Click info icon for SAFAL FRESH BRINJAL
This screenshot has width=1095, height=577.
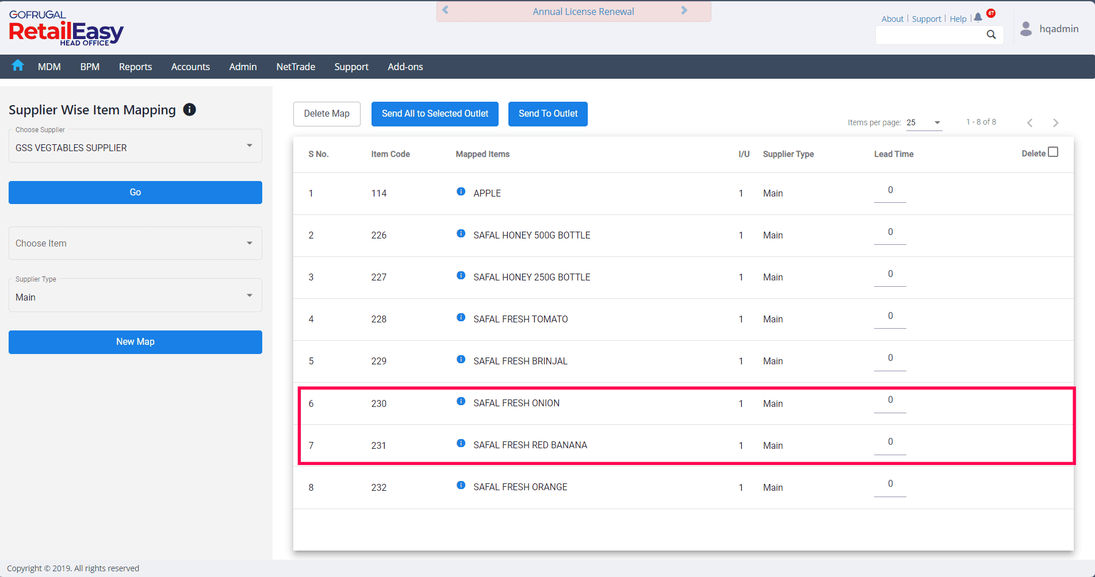point(461,359)
